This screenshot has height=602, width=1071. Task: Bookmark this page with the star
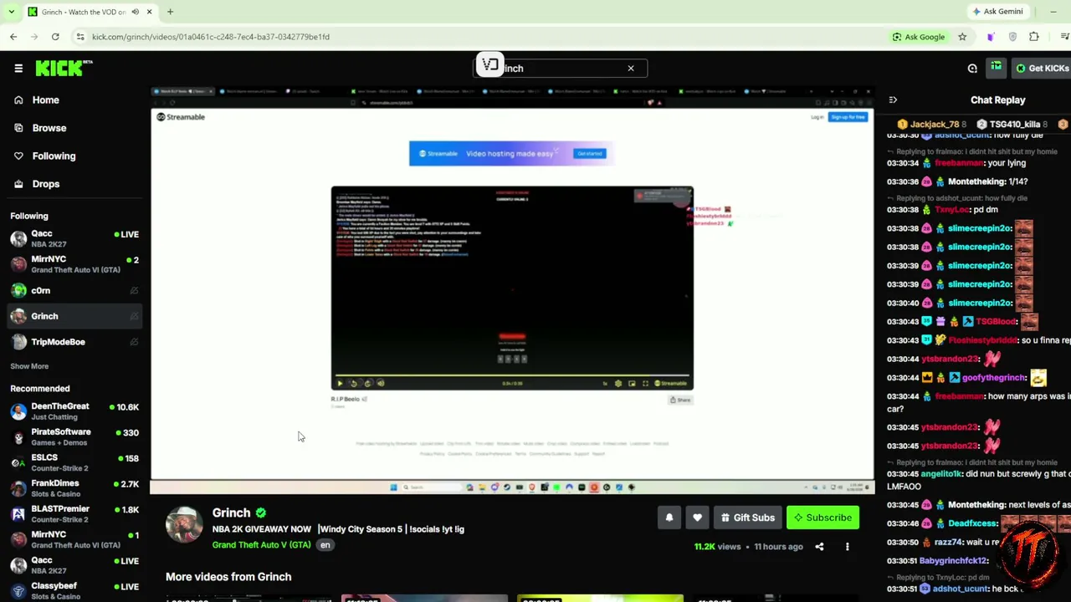point(962,37)
